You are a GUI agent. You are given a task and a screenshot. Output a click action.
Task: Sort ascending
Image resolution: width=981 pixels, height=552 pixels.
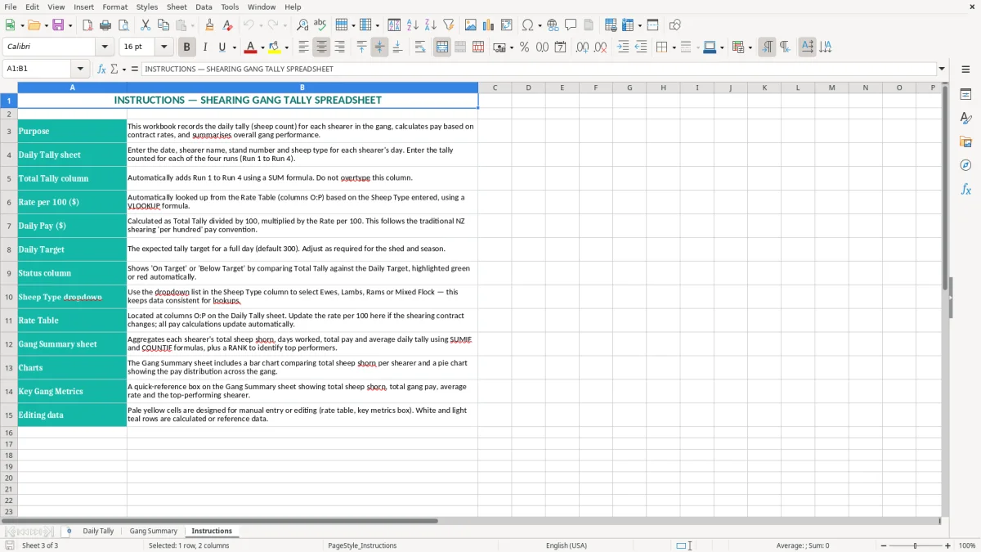[413, 25]
